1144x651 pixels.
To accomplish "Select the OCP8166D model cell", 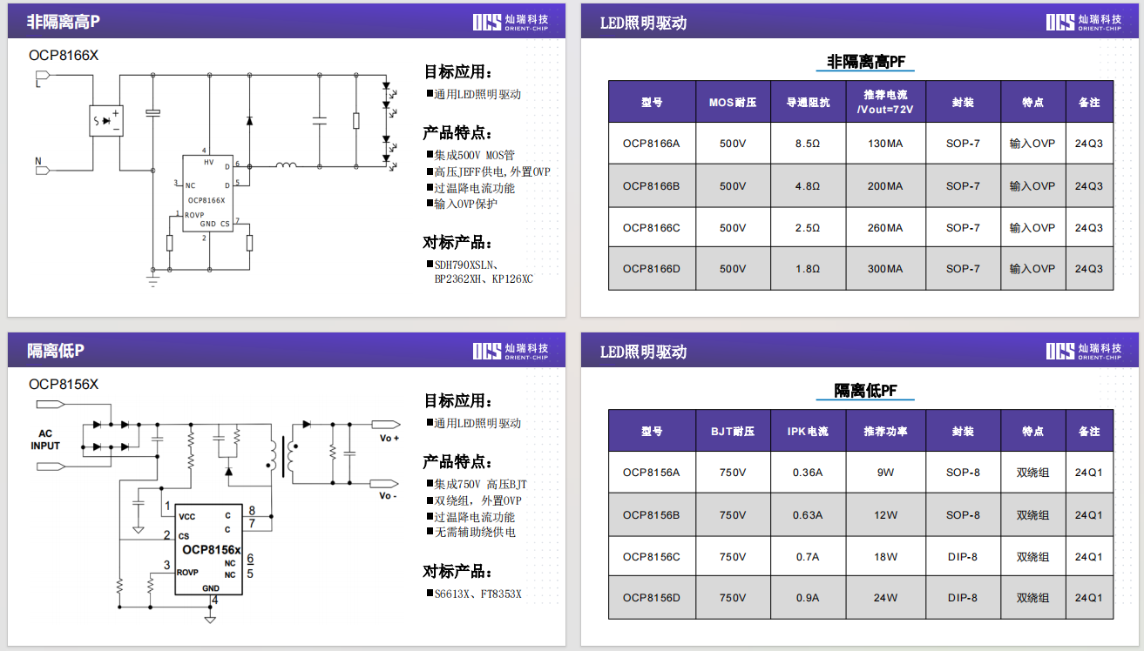I will pos(651,269).
